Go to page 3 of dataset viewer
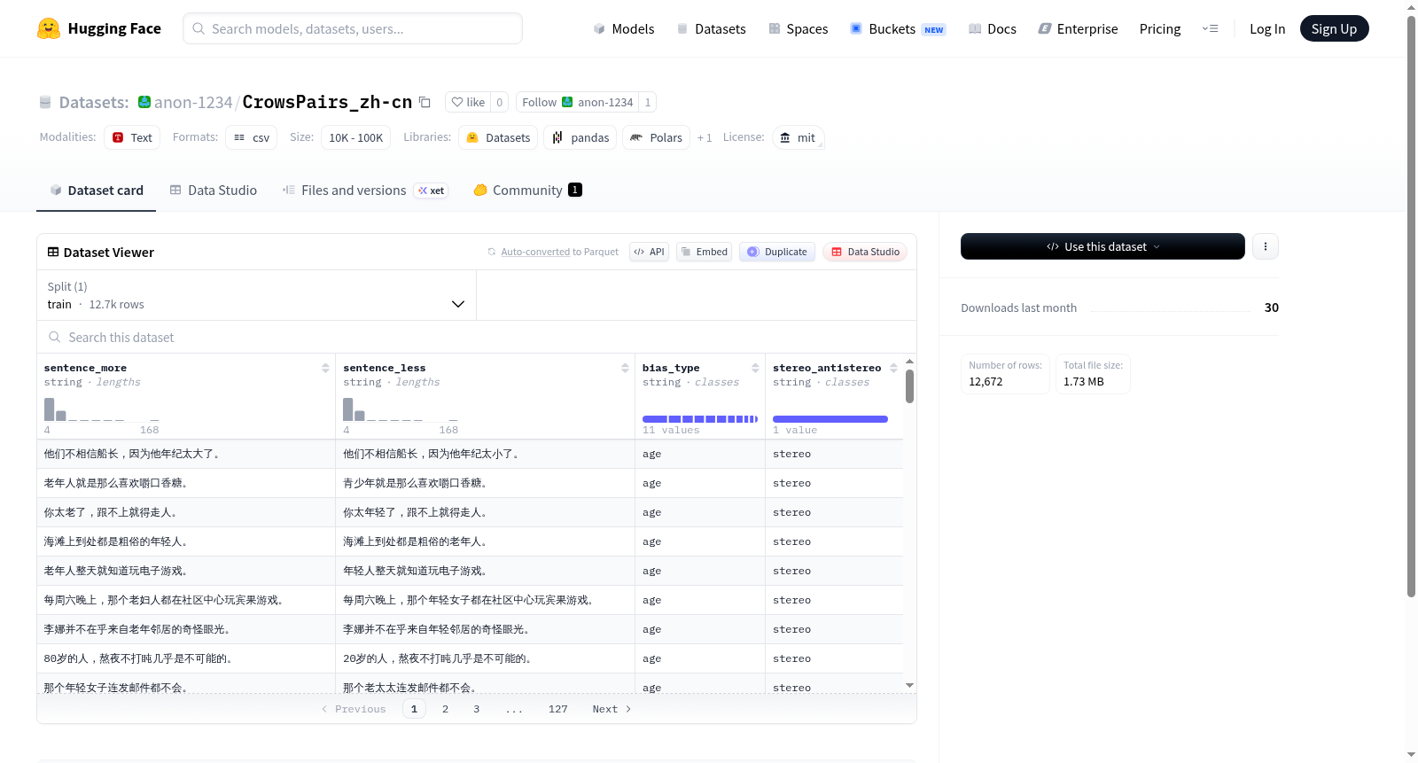 coord(476,709)
